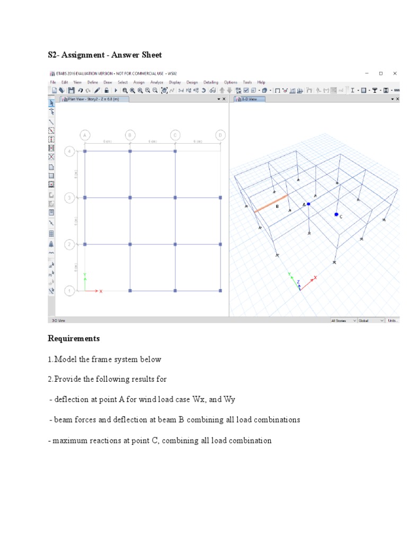Open the Display menu
407x543 pixels.
(x=175, y=82)
